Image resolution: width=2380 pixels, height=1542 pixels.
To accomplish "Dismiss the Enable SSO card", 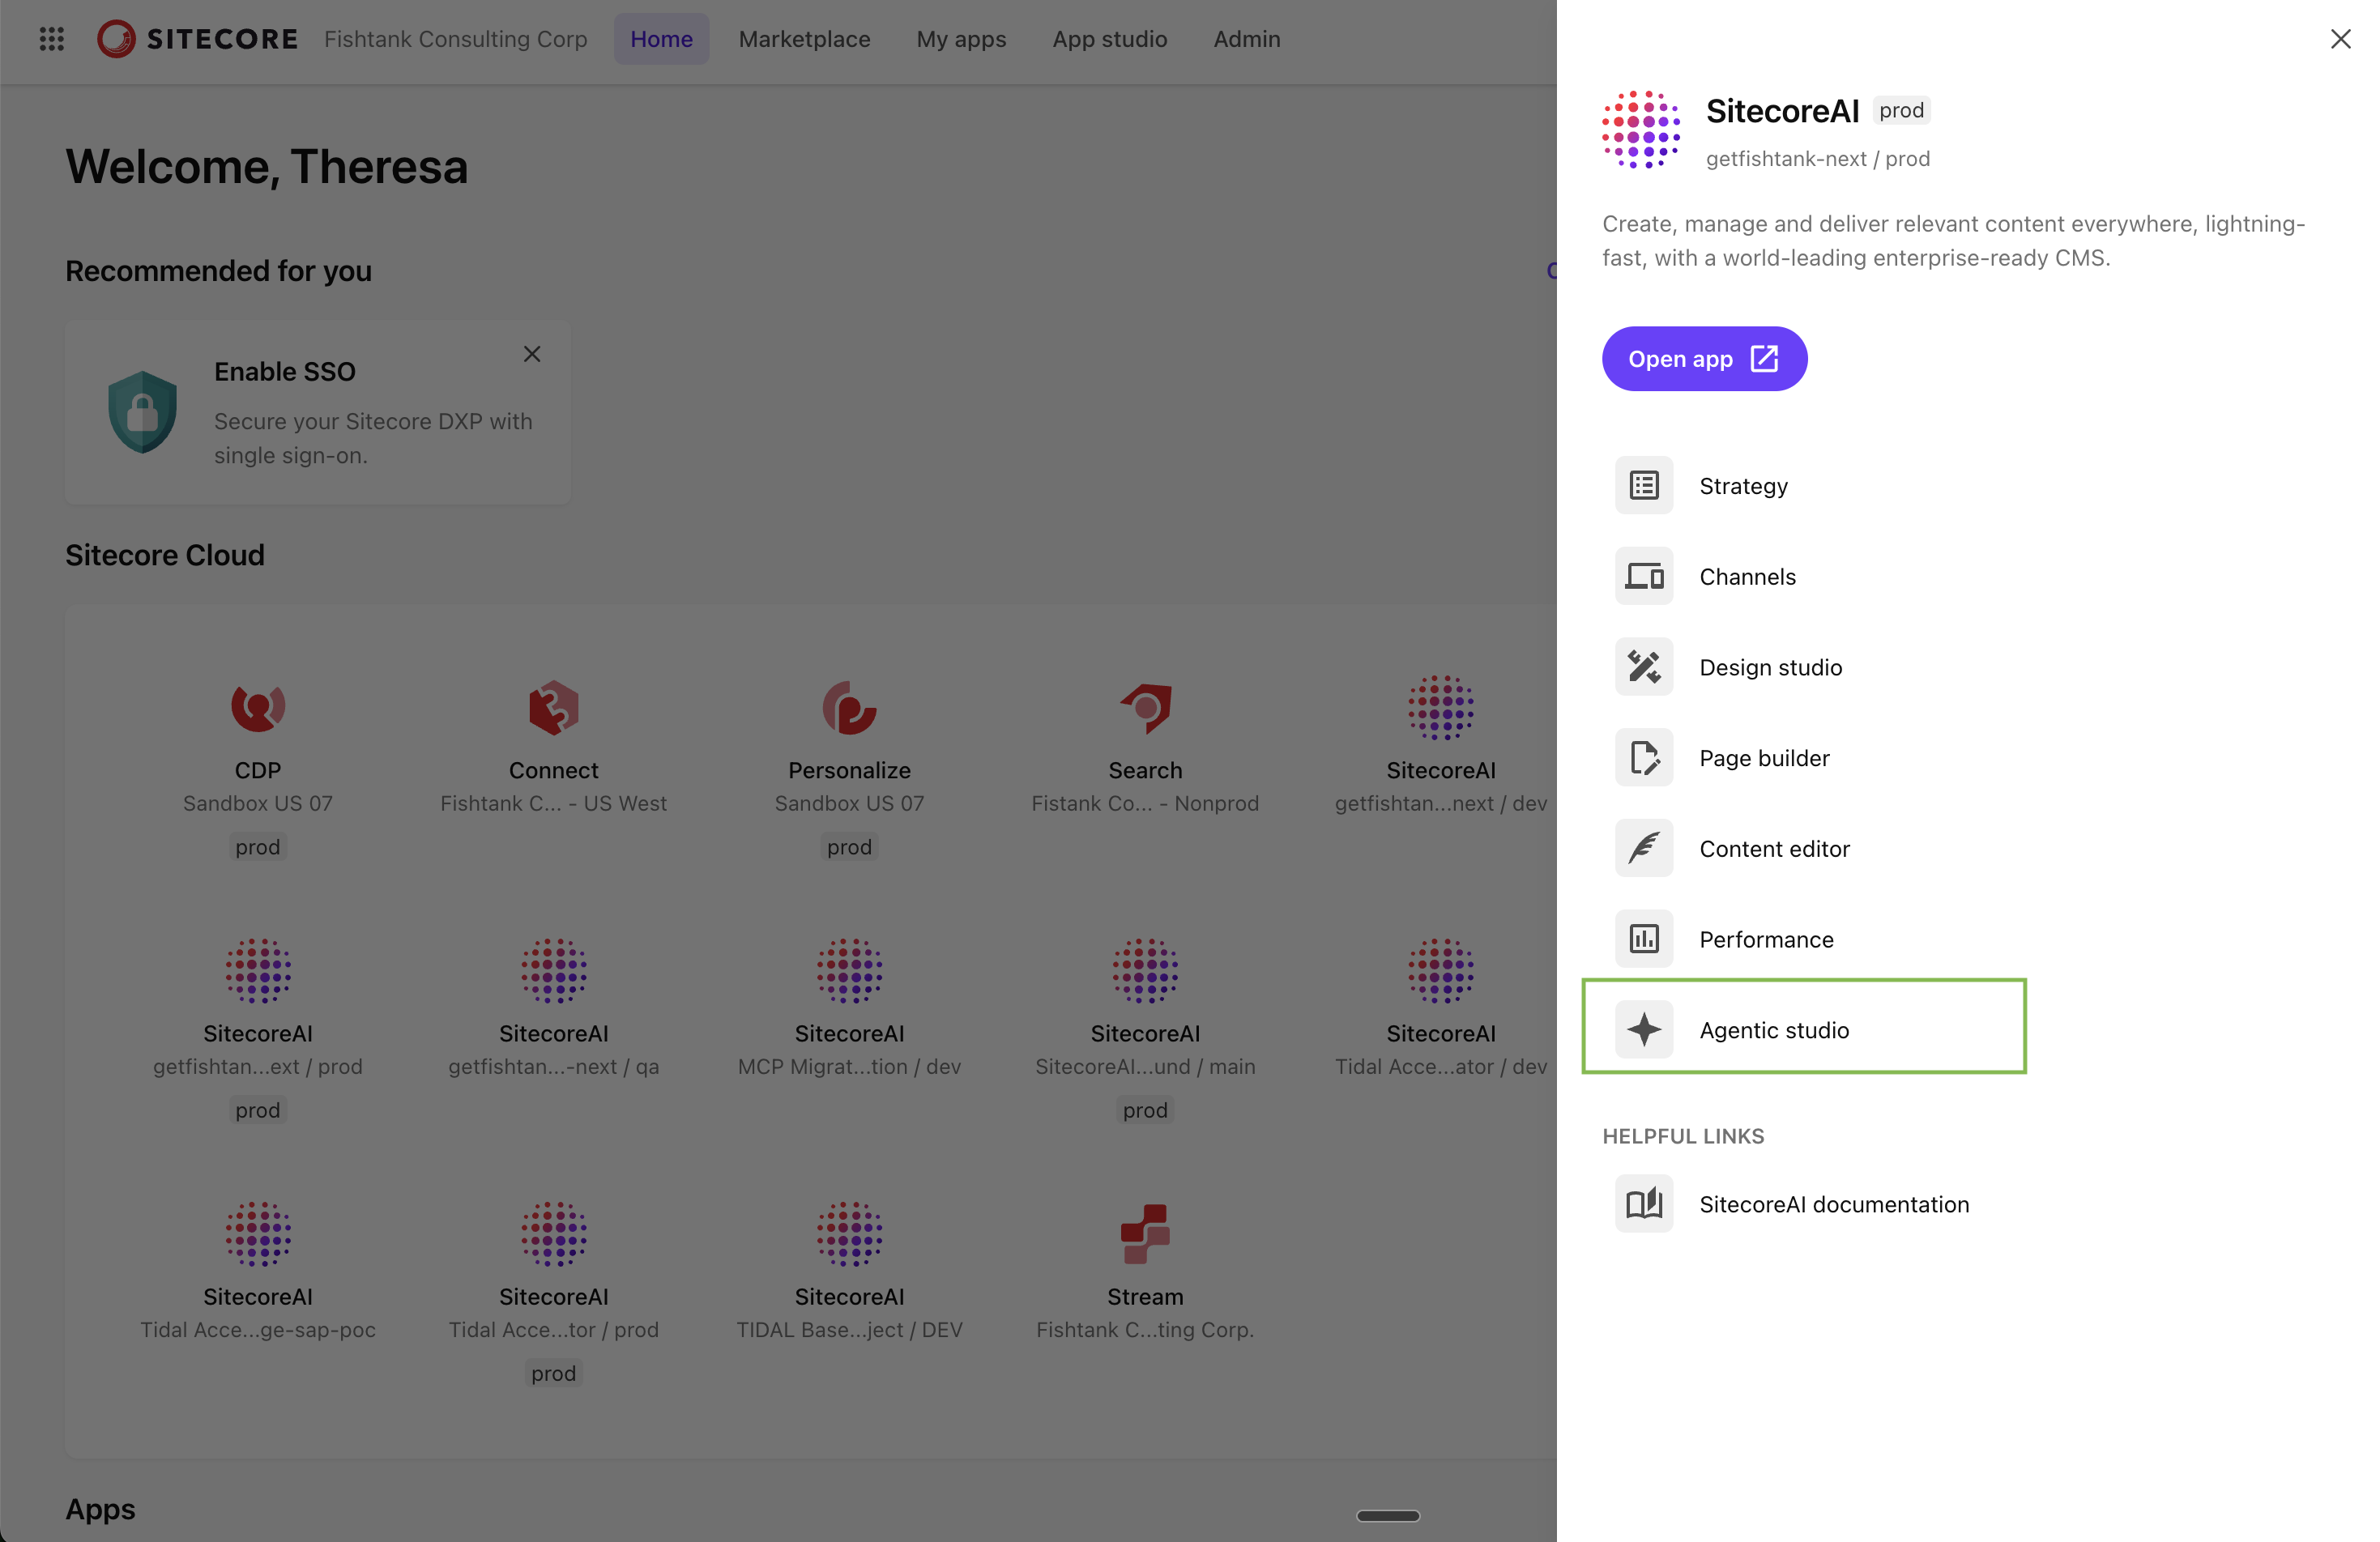I will point(531,354).
